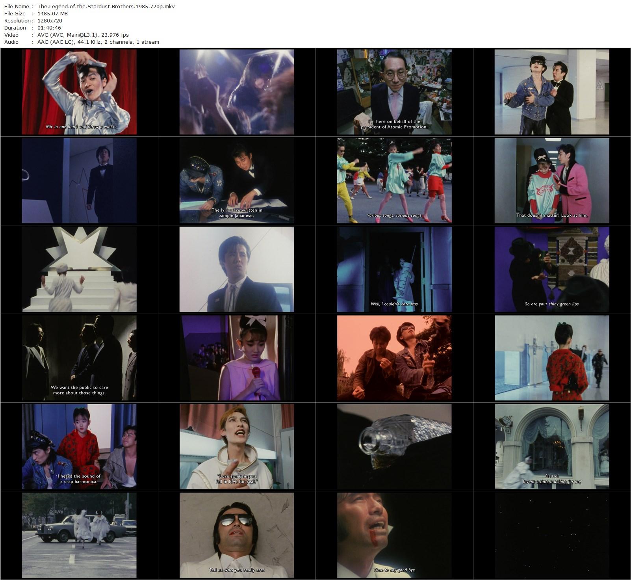Select the frame captioned "So are your shiny green lips"
This screenshot has height=580, width=631.
552,269
